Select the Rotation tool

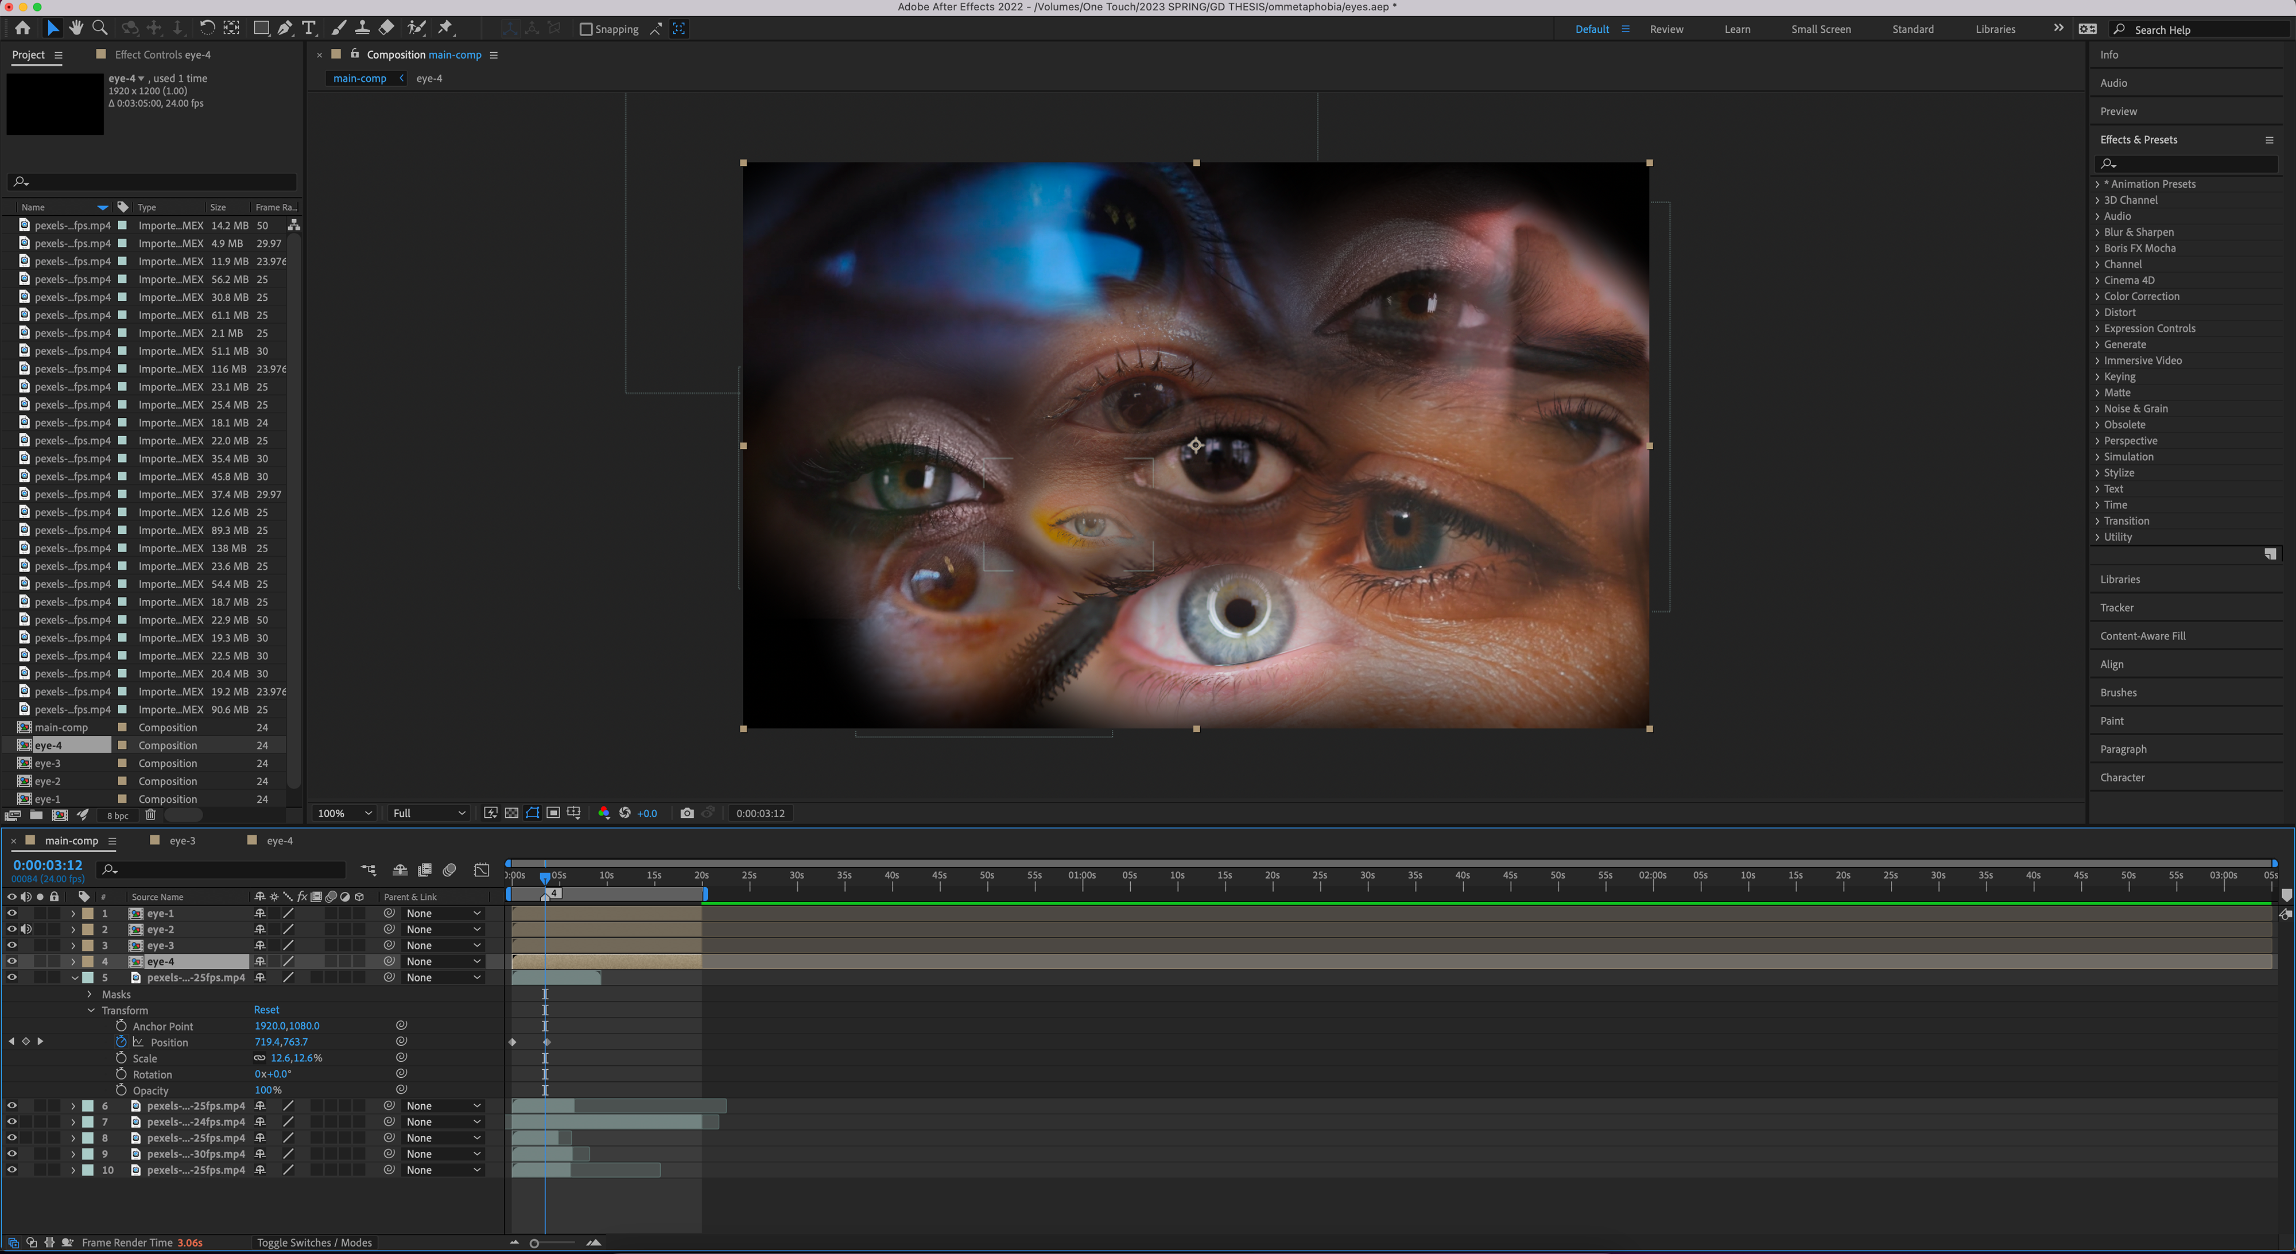coord(207,29)
